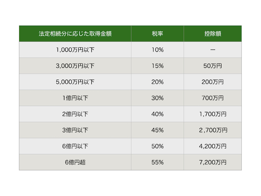Select the 55% tax rate cell
The width and height of the screenshot is (261, 196).
(157, 162)
